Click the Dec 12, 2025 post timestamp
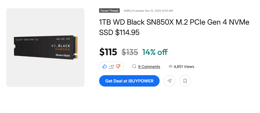260x113 pixels. click(x=159, y=11)
